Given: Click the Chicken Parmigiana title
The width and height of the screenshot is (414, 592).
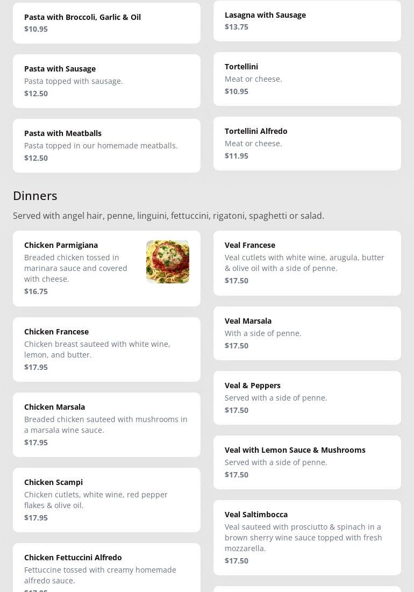Looking at the screenshot, I should pyautogui.click(x=61, y=245).
